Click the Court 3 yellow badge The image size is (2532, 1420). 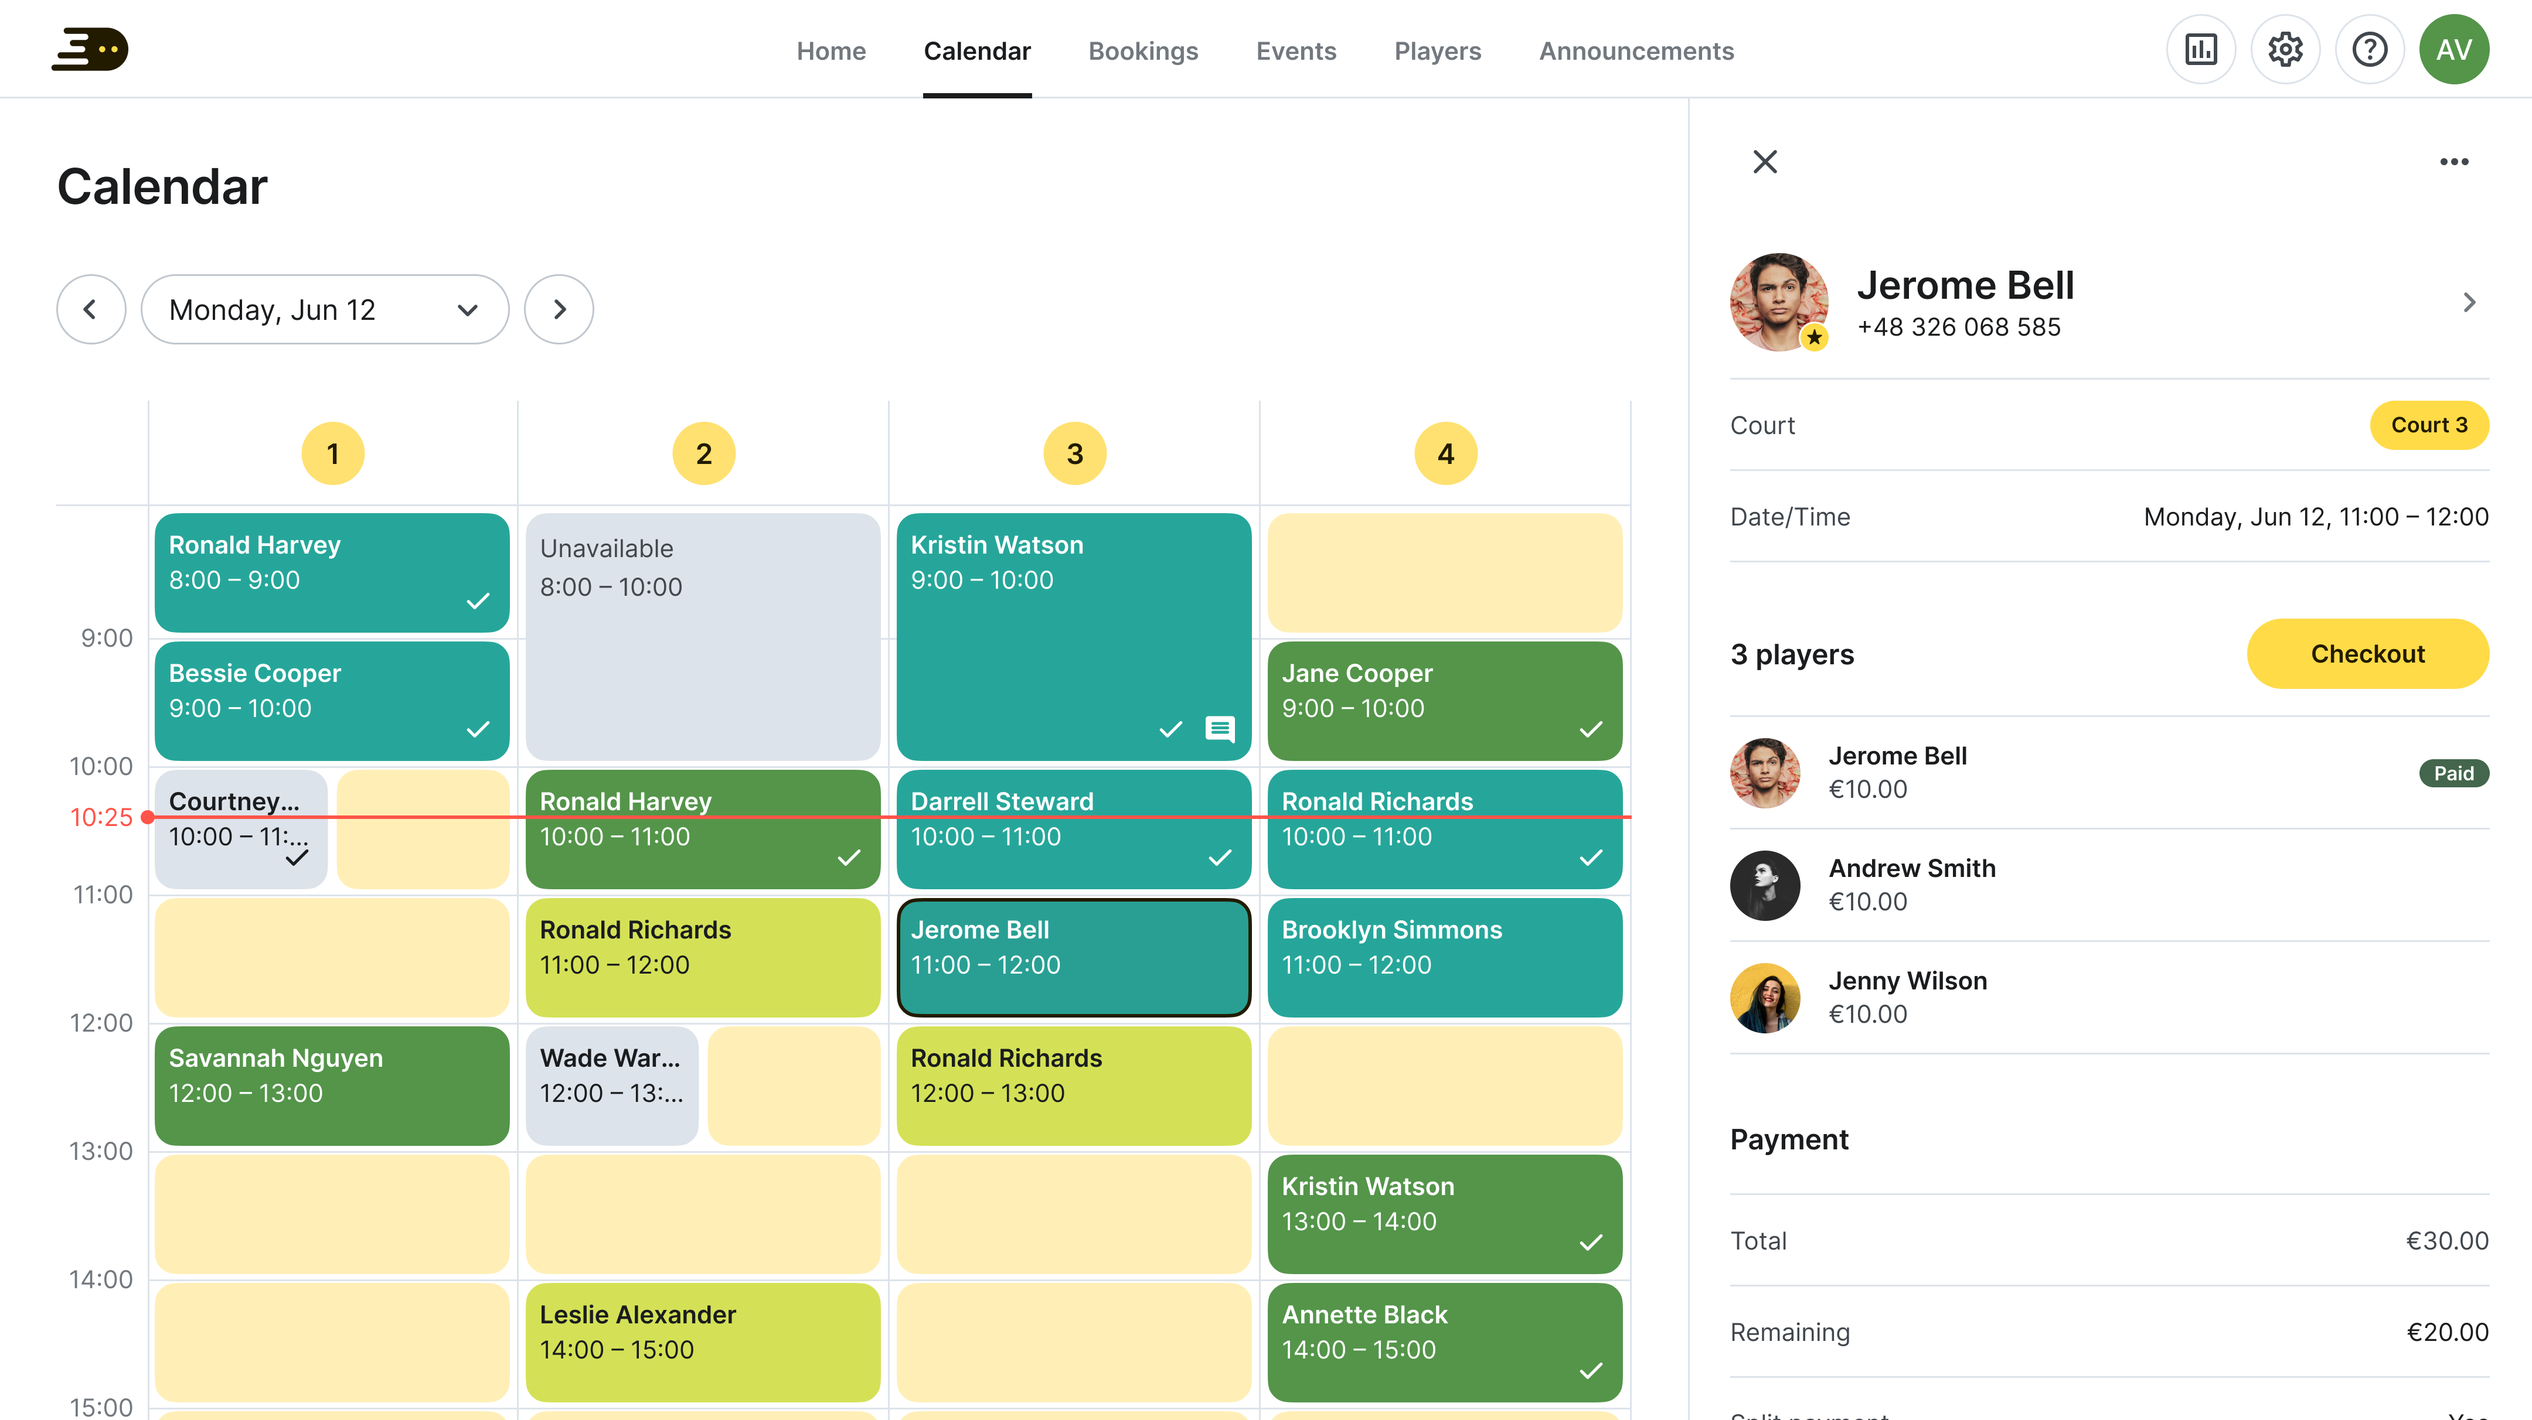[x=2429, y=425]
